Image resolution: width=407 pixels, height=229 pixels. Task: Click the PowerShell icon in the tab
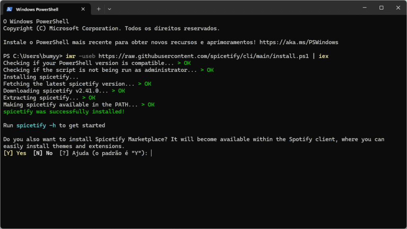10,9
